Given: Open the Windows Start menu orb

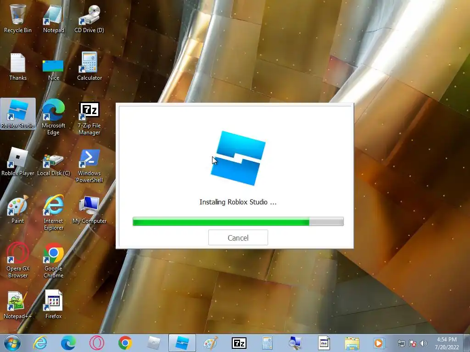Looking at the screenshot, I should pyautogui.click(x=12, y=343).
